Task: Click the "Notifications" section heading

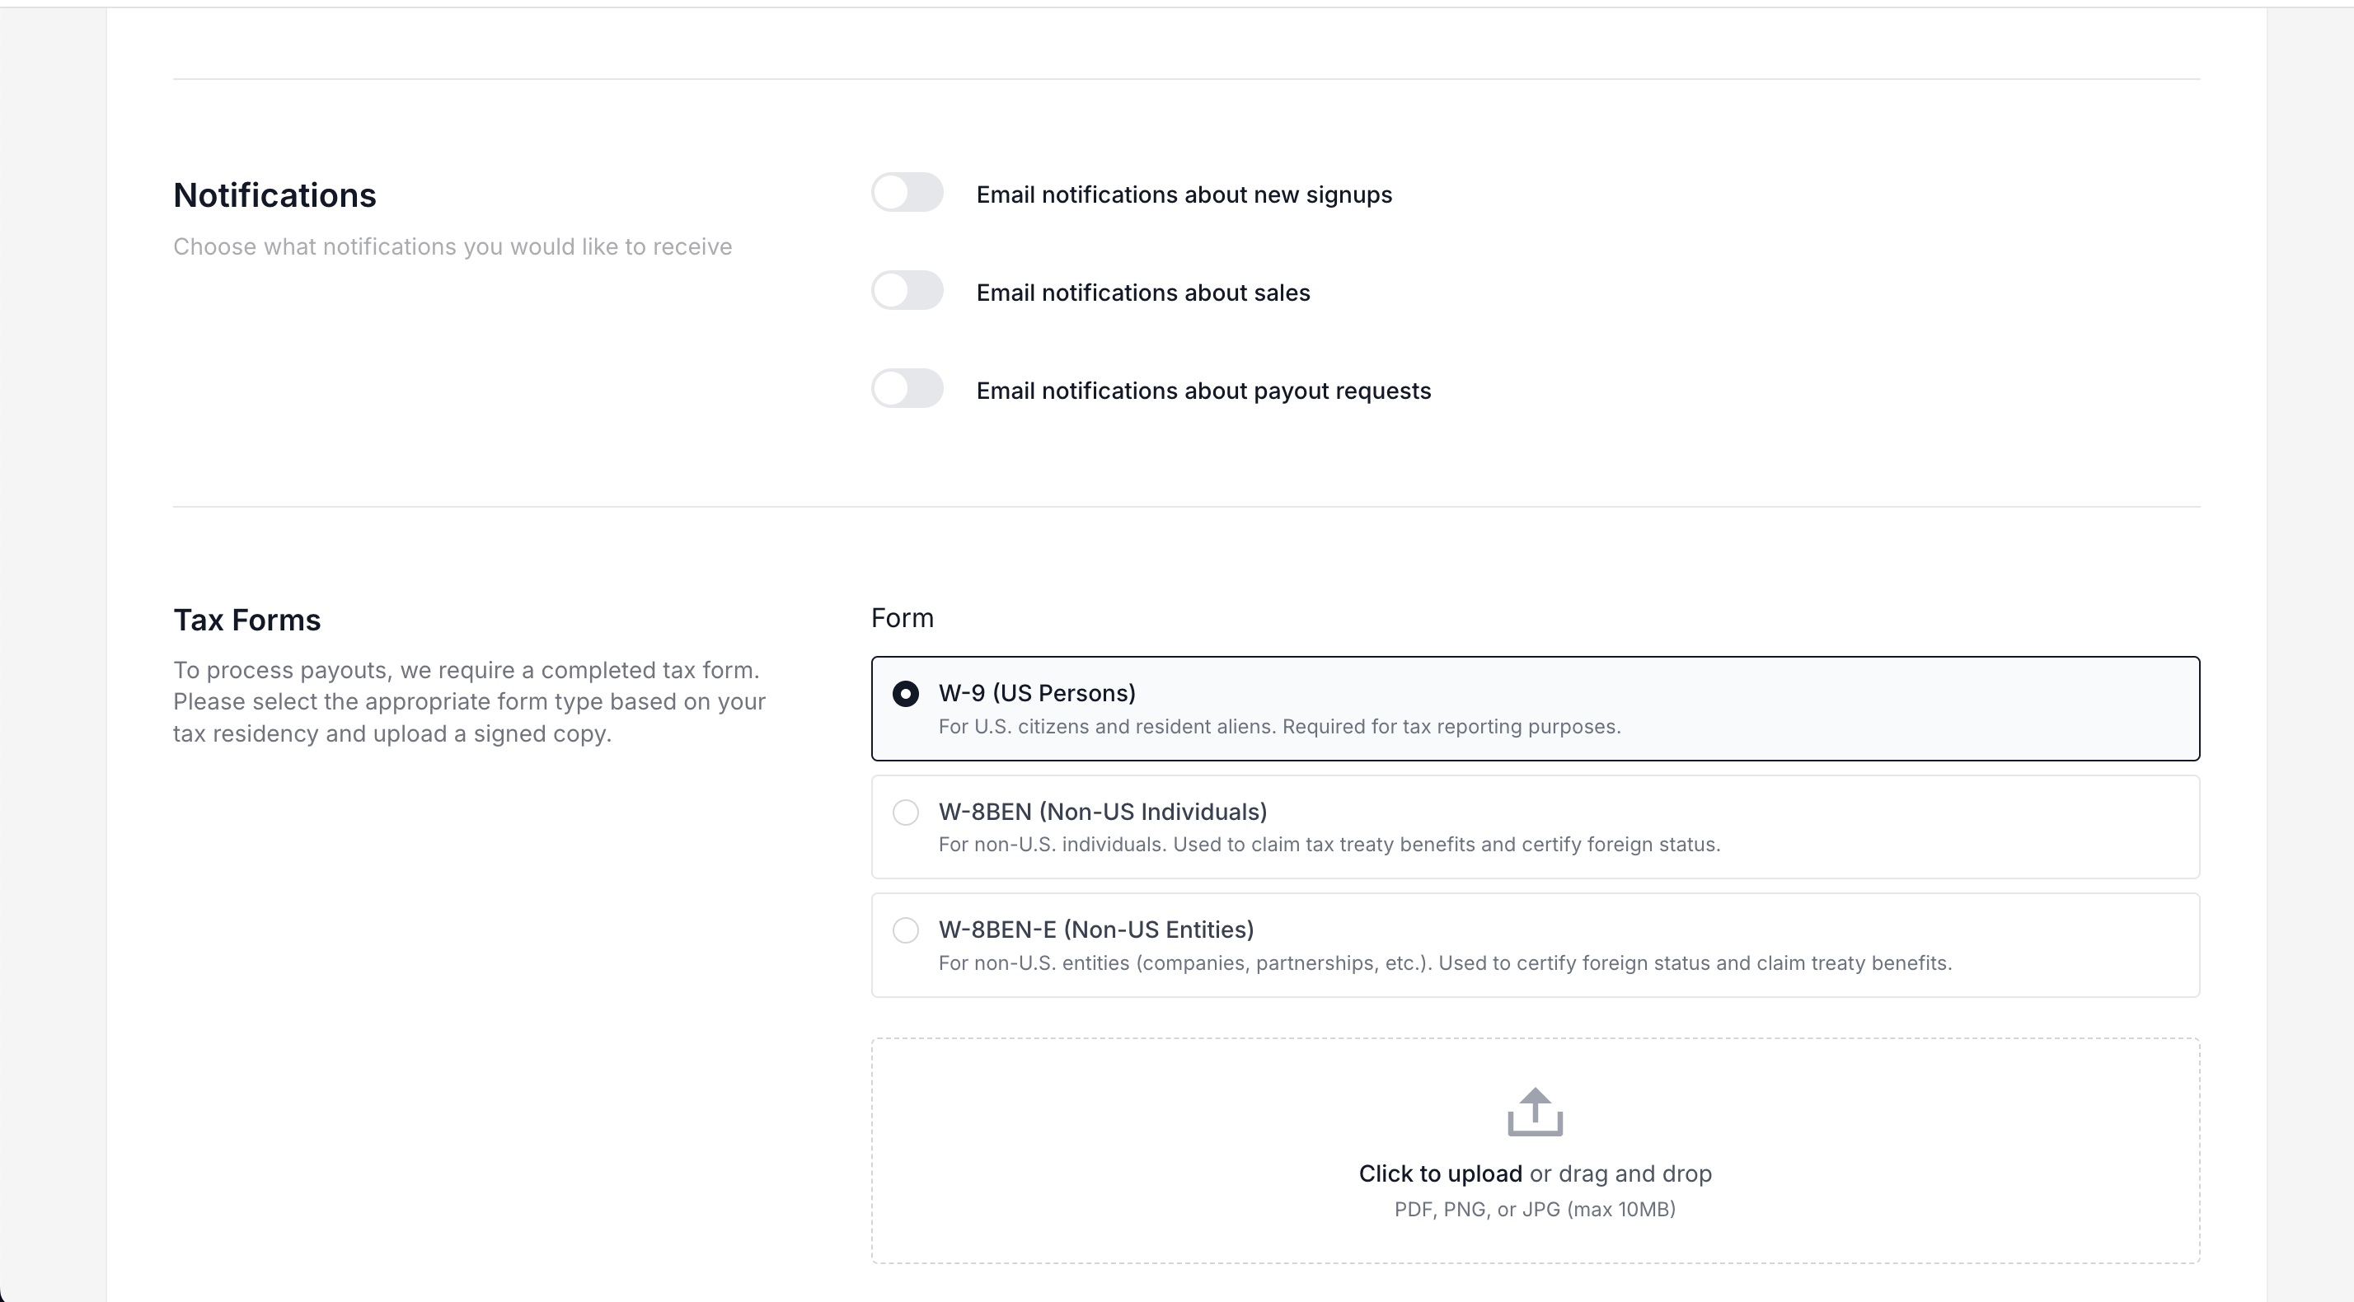Action: (x=275, y=195)
